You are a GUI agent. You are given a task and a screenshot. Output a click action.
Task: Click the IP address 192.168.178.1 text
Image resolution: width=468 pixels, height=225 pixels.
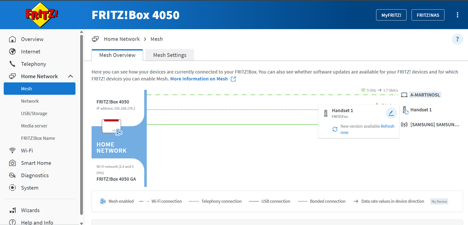(x=116, y=109)
